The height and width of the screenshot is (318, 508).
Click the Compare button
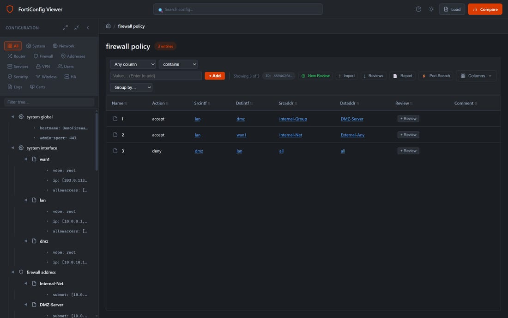coord(485,9)
